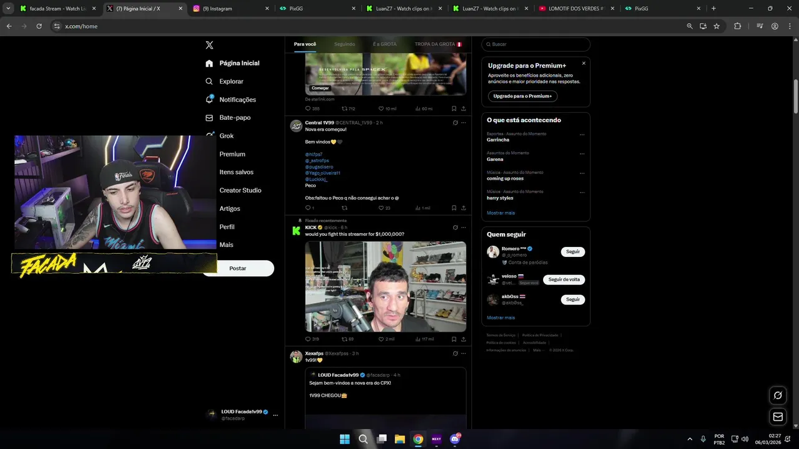Share the KICK streamer post

pyautogui.click(x=463, y=339)
